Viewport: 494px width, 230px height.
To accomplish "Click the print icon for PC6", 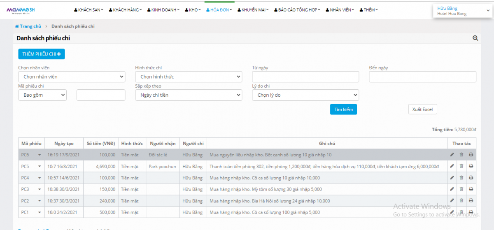I will (x=471, y=155).
